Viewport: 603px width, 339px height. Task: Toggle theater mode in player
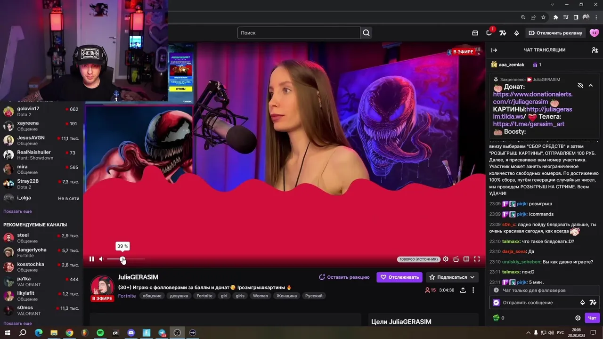pos(466,259)
